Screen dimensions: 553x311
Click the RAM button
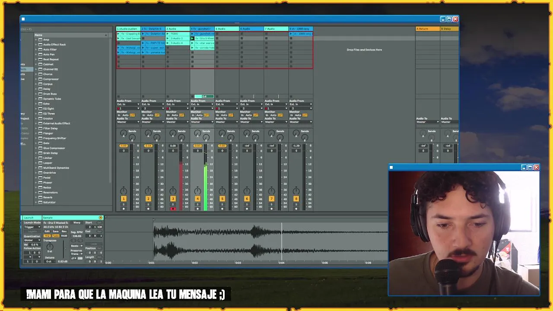[64, 236]
